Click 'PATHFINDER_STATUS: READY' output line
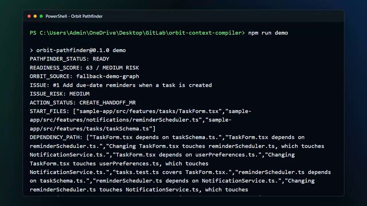Screen dimensions: 367x206 [70, 59]
